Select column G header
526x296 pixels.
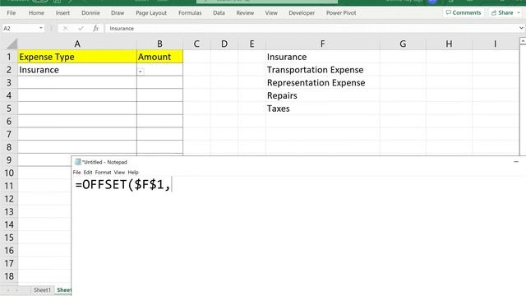tap(403, 44)
